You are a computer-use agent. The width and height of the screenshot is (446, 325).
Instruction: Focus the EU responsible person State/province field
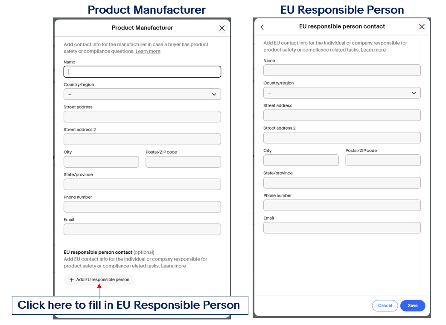[342, 183]
